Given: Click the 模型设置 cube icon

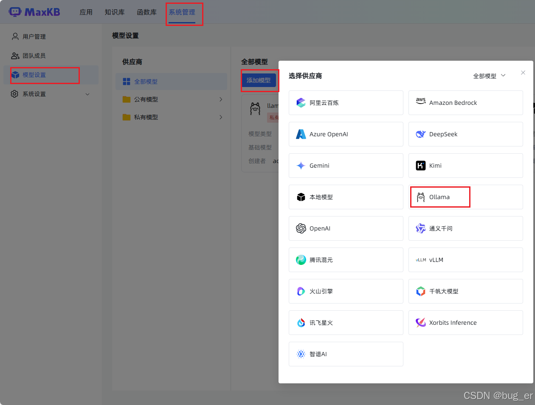Looking at the screenshot, I should 15,75.
